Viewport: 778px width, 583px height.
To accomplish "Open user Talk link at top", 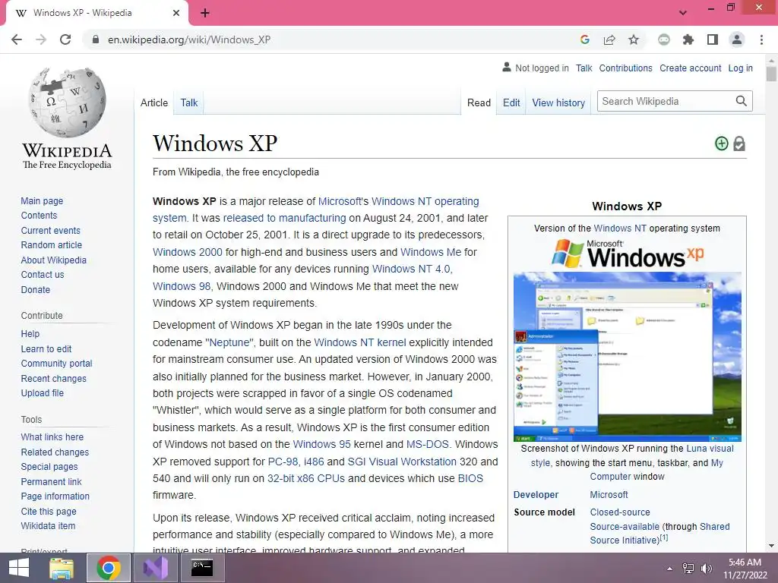I will [x=584, y=68].
